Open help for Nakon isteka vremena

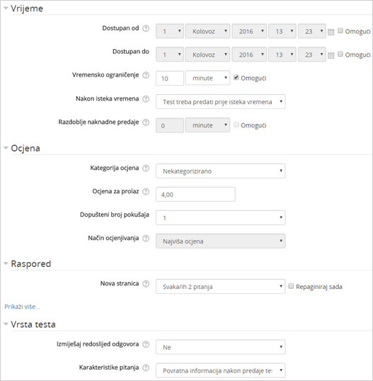[x=146, y=99]
